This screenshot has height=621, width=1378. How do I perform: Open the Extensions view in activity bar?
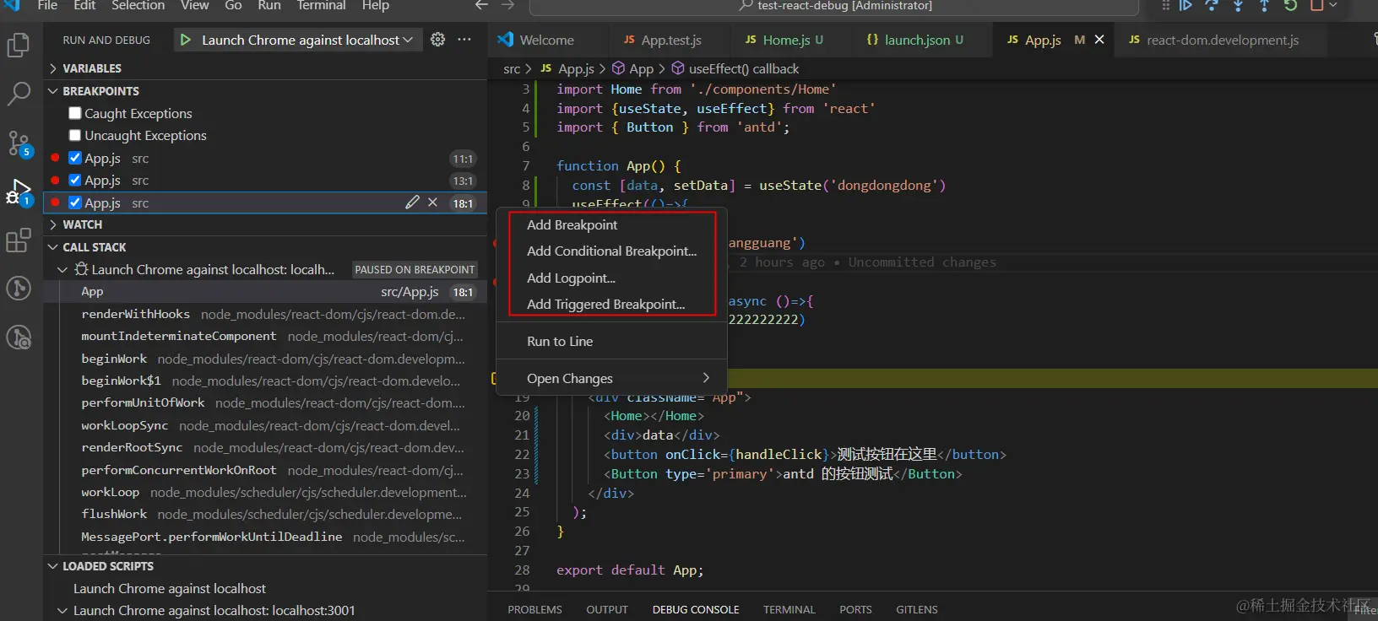[x=19, y=241]
